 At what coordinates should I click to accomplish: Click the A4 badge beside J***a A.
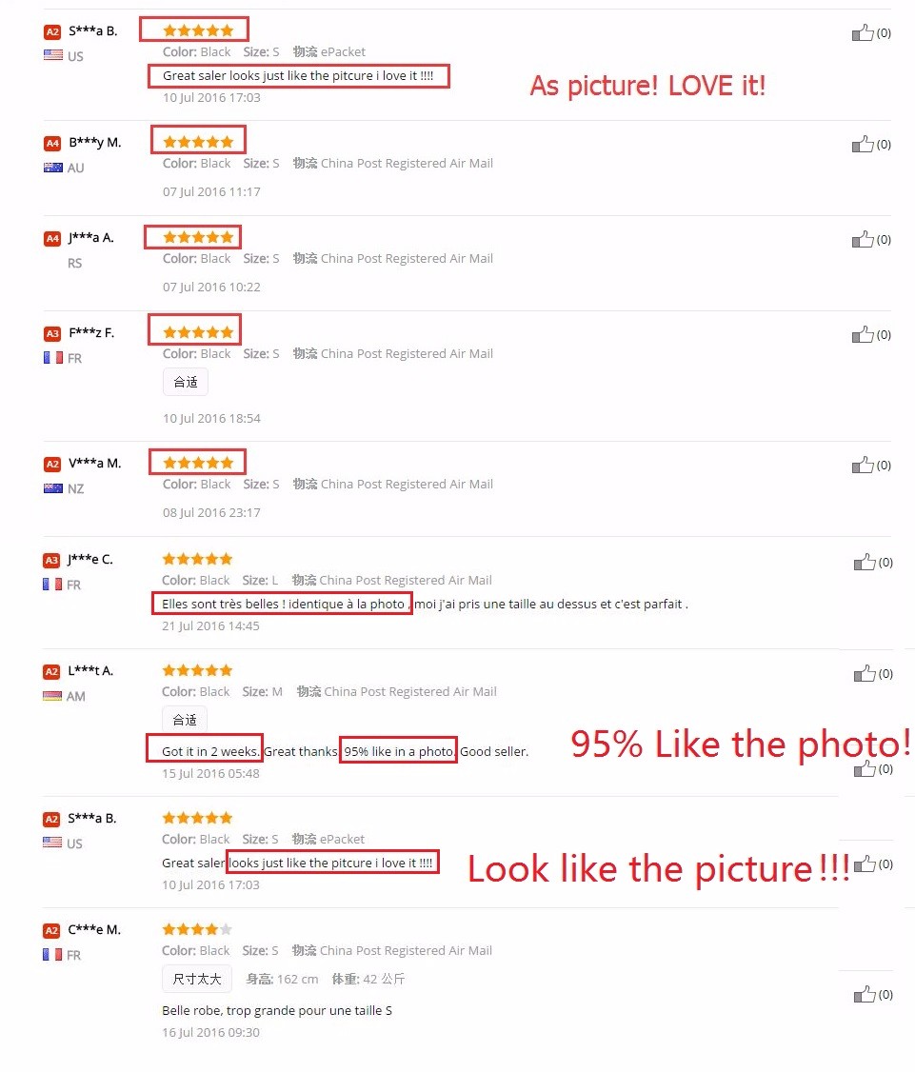[52, 239]
